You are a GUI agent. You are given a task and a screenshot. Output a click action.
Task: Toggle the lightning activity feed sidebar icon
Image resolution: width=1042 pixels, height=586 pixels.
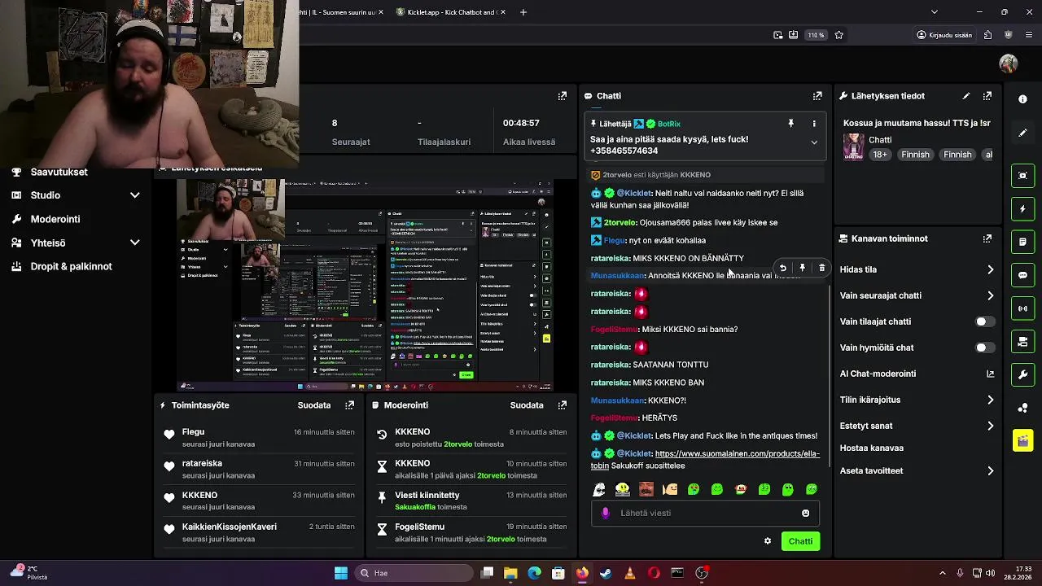[1023, 209]
